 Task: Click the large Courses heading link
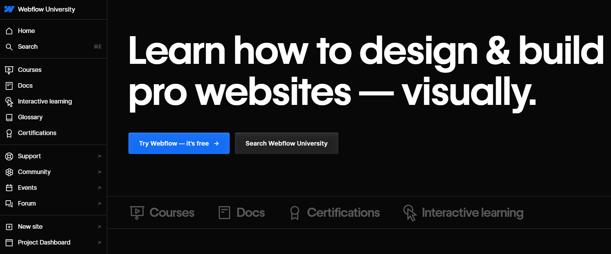(x=172, y=213)
